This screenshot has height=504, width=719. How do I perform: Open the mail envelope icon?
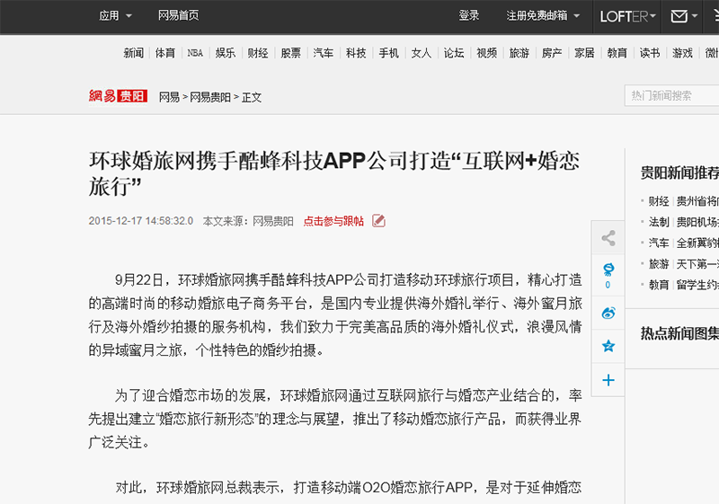point(679,16)
